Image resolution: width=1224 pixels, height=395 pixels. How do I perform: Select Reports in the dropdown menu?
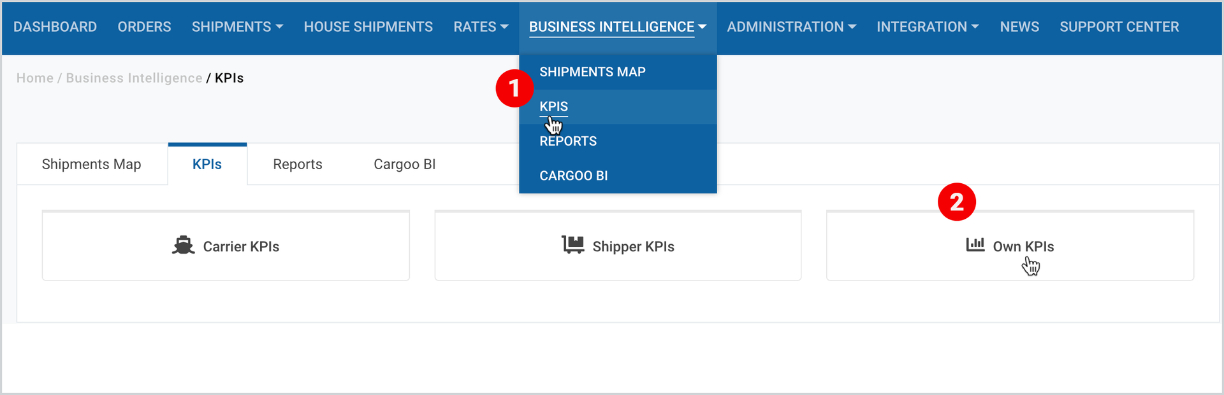568,141
